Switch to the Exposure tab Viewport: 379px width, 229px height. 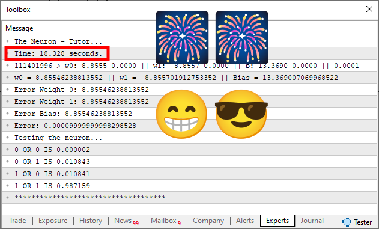[53, 221]
